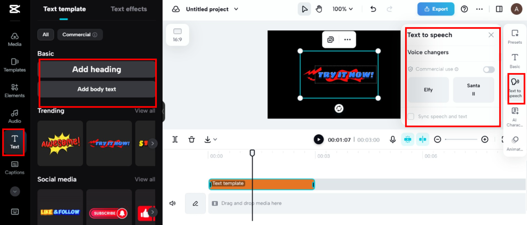Viewport: 527px width, 225px height.
Task: Click the Export button
Action: point(436,9)
